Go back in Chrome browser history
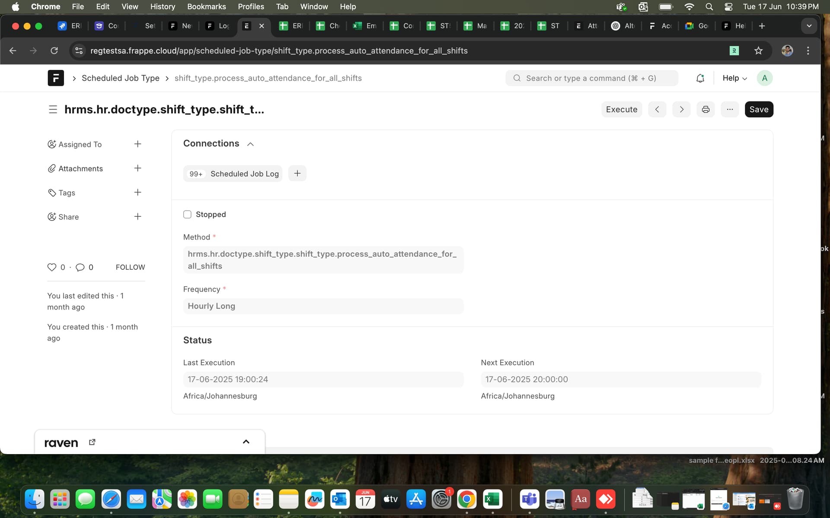This screenshot has width=830, height=518. pyautogui.click(x=13, y=51)
